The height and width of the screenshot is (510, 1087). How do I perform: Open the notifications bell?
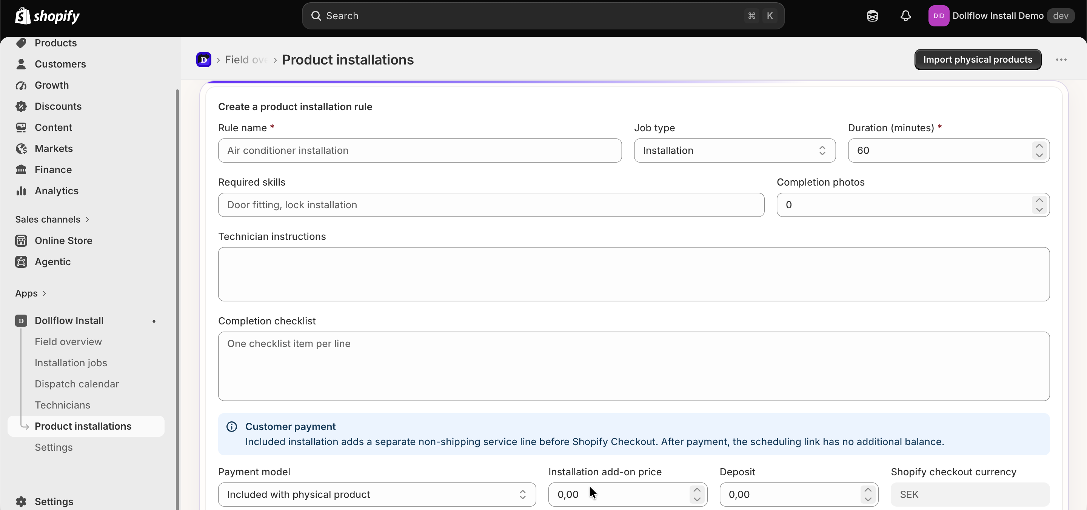[905, 16]
